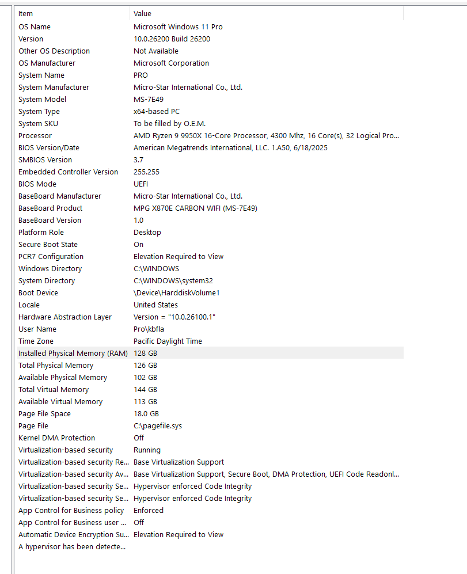Select the Installed Physical Memory (RAM) row
This screenshot has height=574, width=467.
(210, 353)
